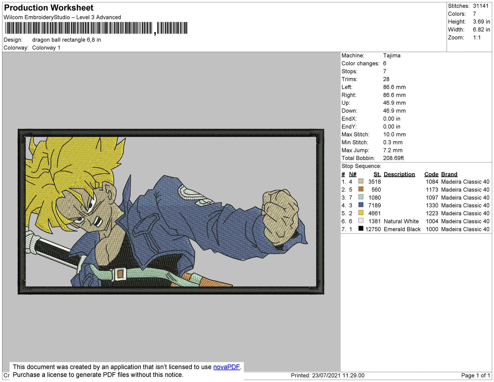The height and width of the screenshot is (382, 494).
Task: Click the barcode under the worksheet title
Action: [x=96, y=28]
